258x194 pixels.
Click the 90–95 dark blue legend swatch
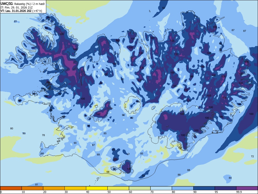click(204, 188)
